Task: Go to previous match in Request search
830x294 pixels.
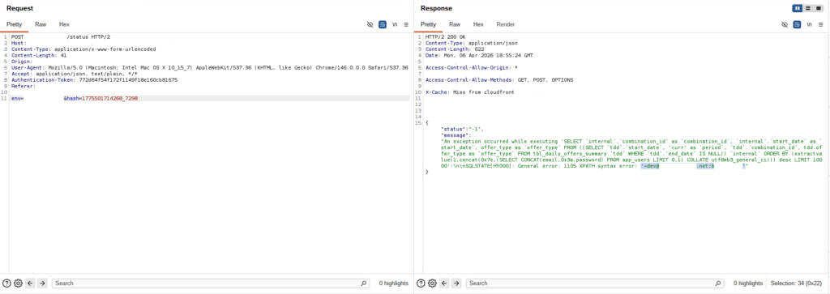Action: point(30,283)
